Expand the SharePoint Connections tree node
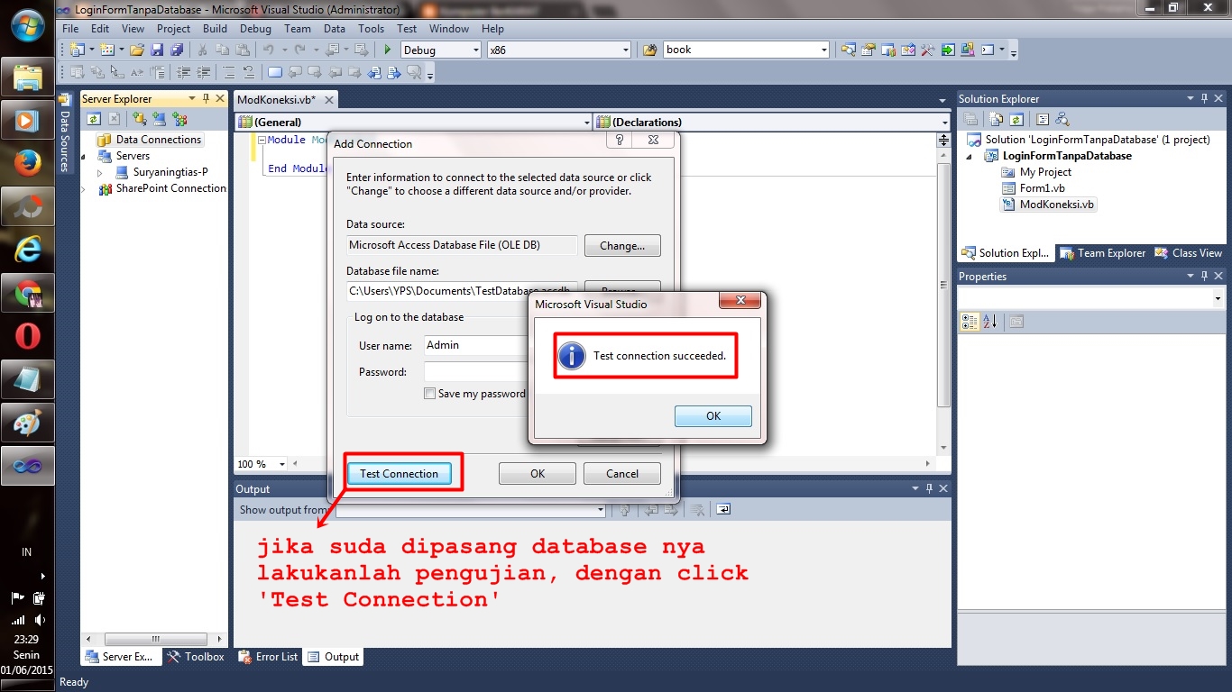 pyautogui.click(x=84, y=188)
